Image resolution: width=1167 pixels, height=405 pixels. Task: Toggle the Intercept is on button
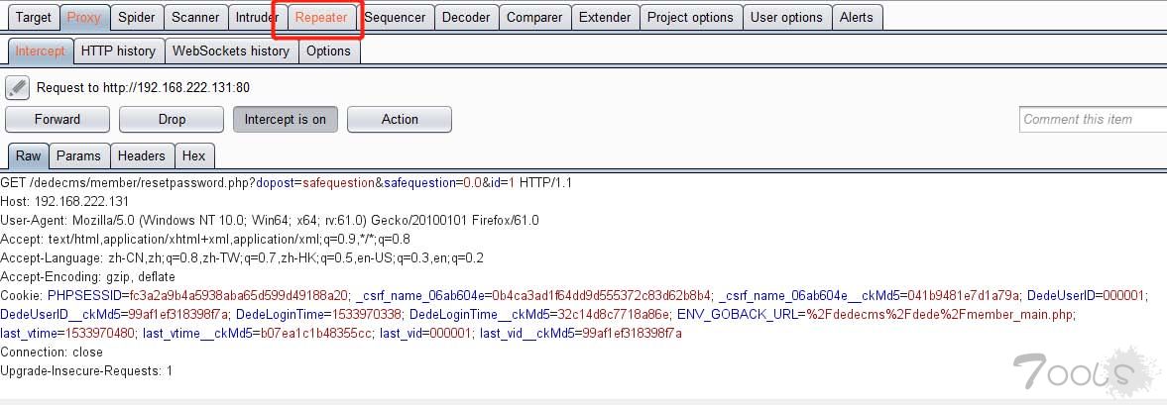[x=285, y=119]
